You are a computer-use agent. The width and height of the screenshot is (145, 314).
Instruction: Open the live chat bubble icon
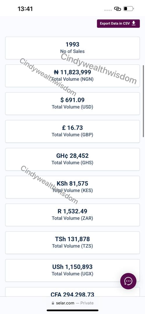click(x=128, y=281)
